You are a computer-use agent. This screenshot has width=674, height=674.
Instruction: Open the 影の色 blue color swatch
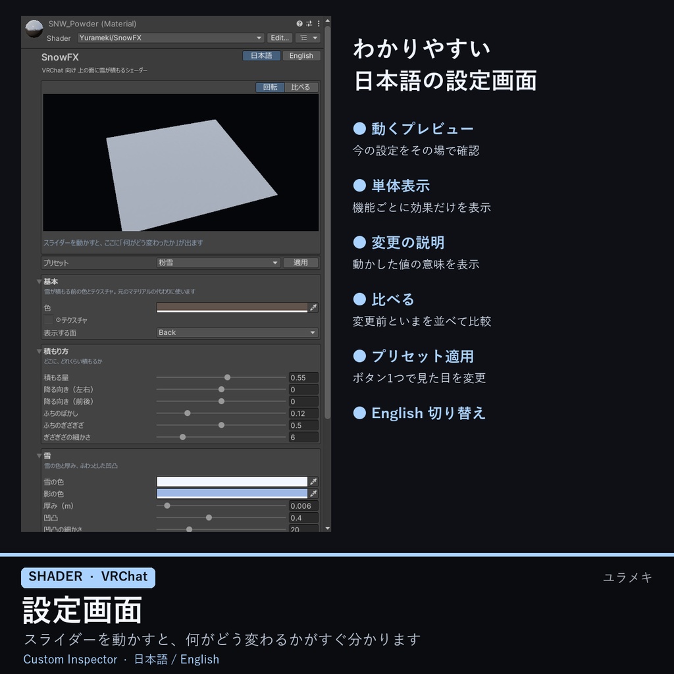[x=232, y=494]
